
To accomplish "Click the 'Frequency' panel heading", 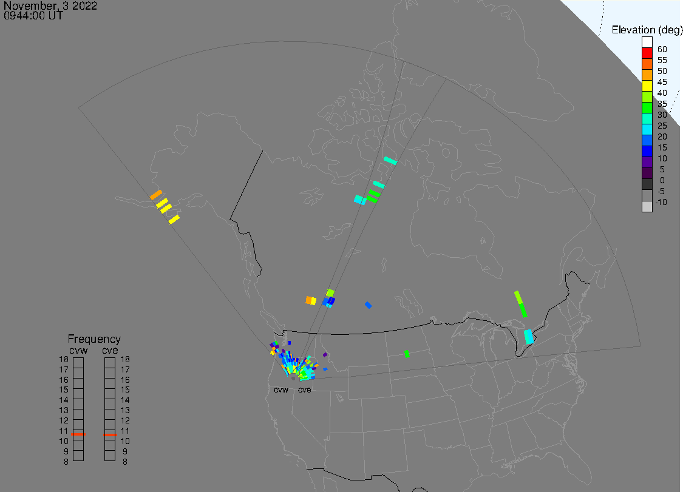I will tap(94, 339).
